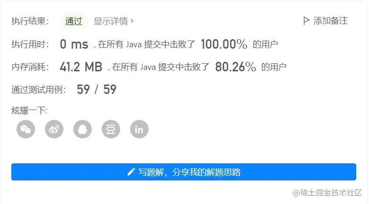Share result via LinkedIn icon
The height and width of the screenshot is (204, 369).
[139, 129]
